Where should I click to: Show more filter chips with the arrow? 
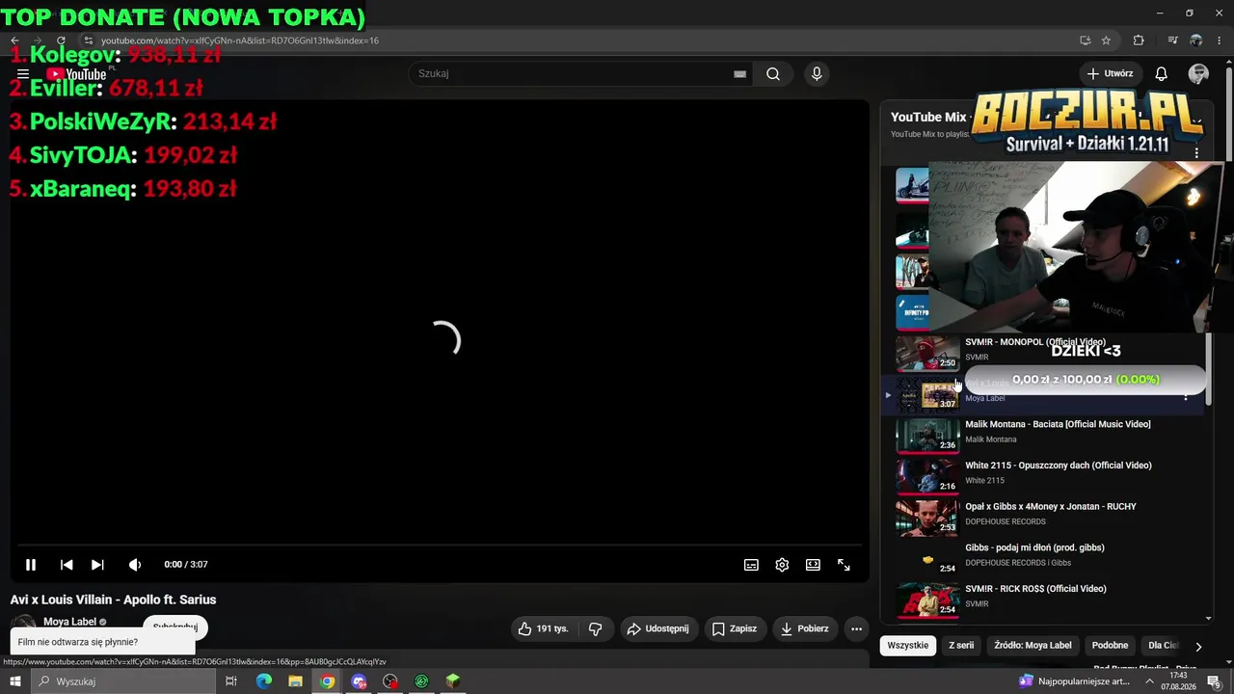click(1198, 647)
